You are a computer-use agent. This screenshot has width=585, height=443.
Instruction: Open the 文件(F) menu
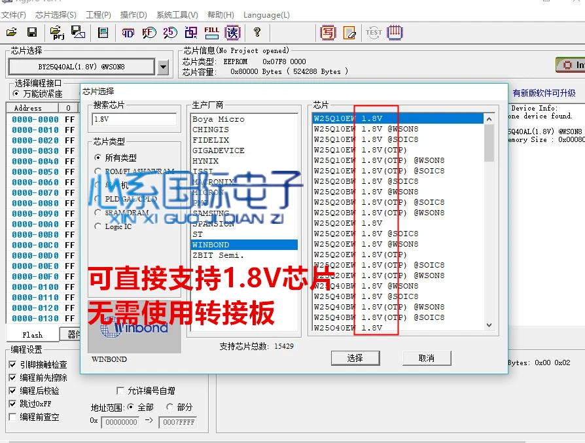coord(14,15)
